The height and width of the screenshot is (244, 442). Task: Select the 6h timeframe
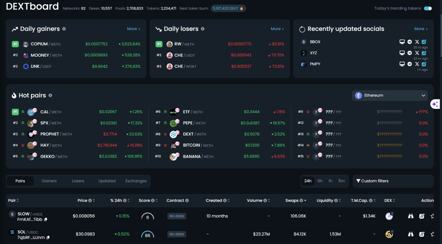click(320, 181)
